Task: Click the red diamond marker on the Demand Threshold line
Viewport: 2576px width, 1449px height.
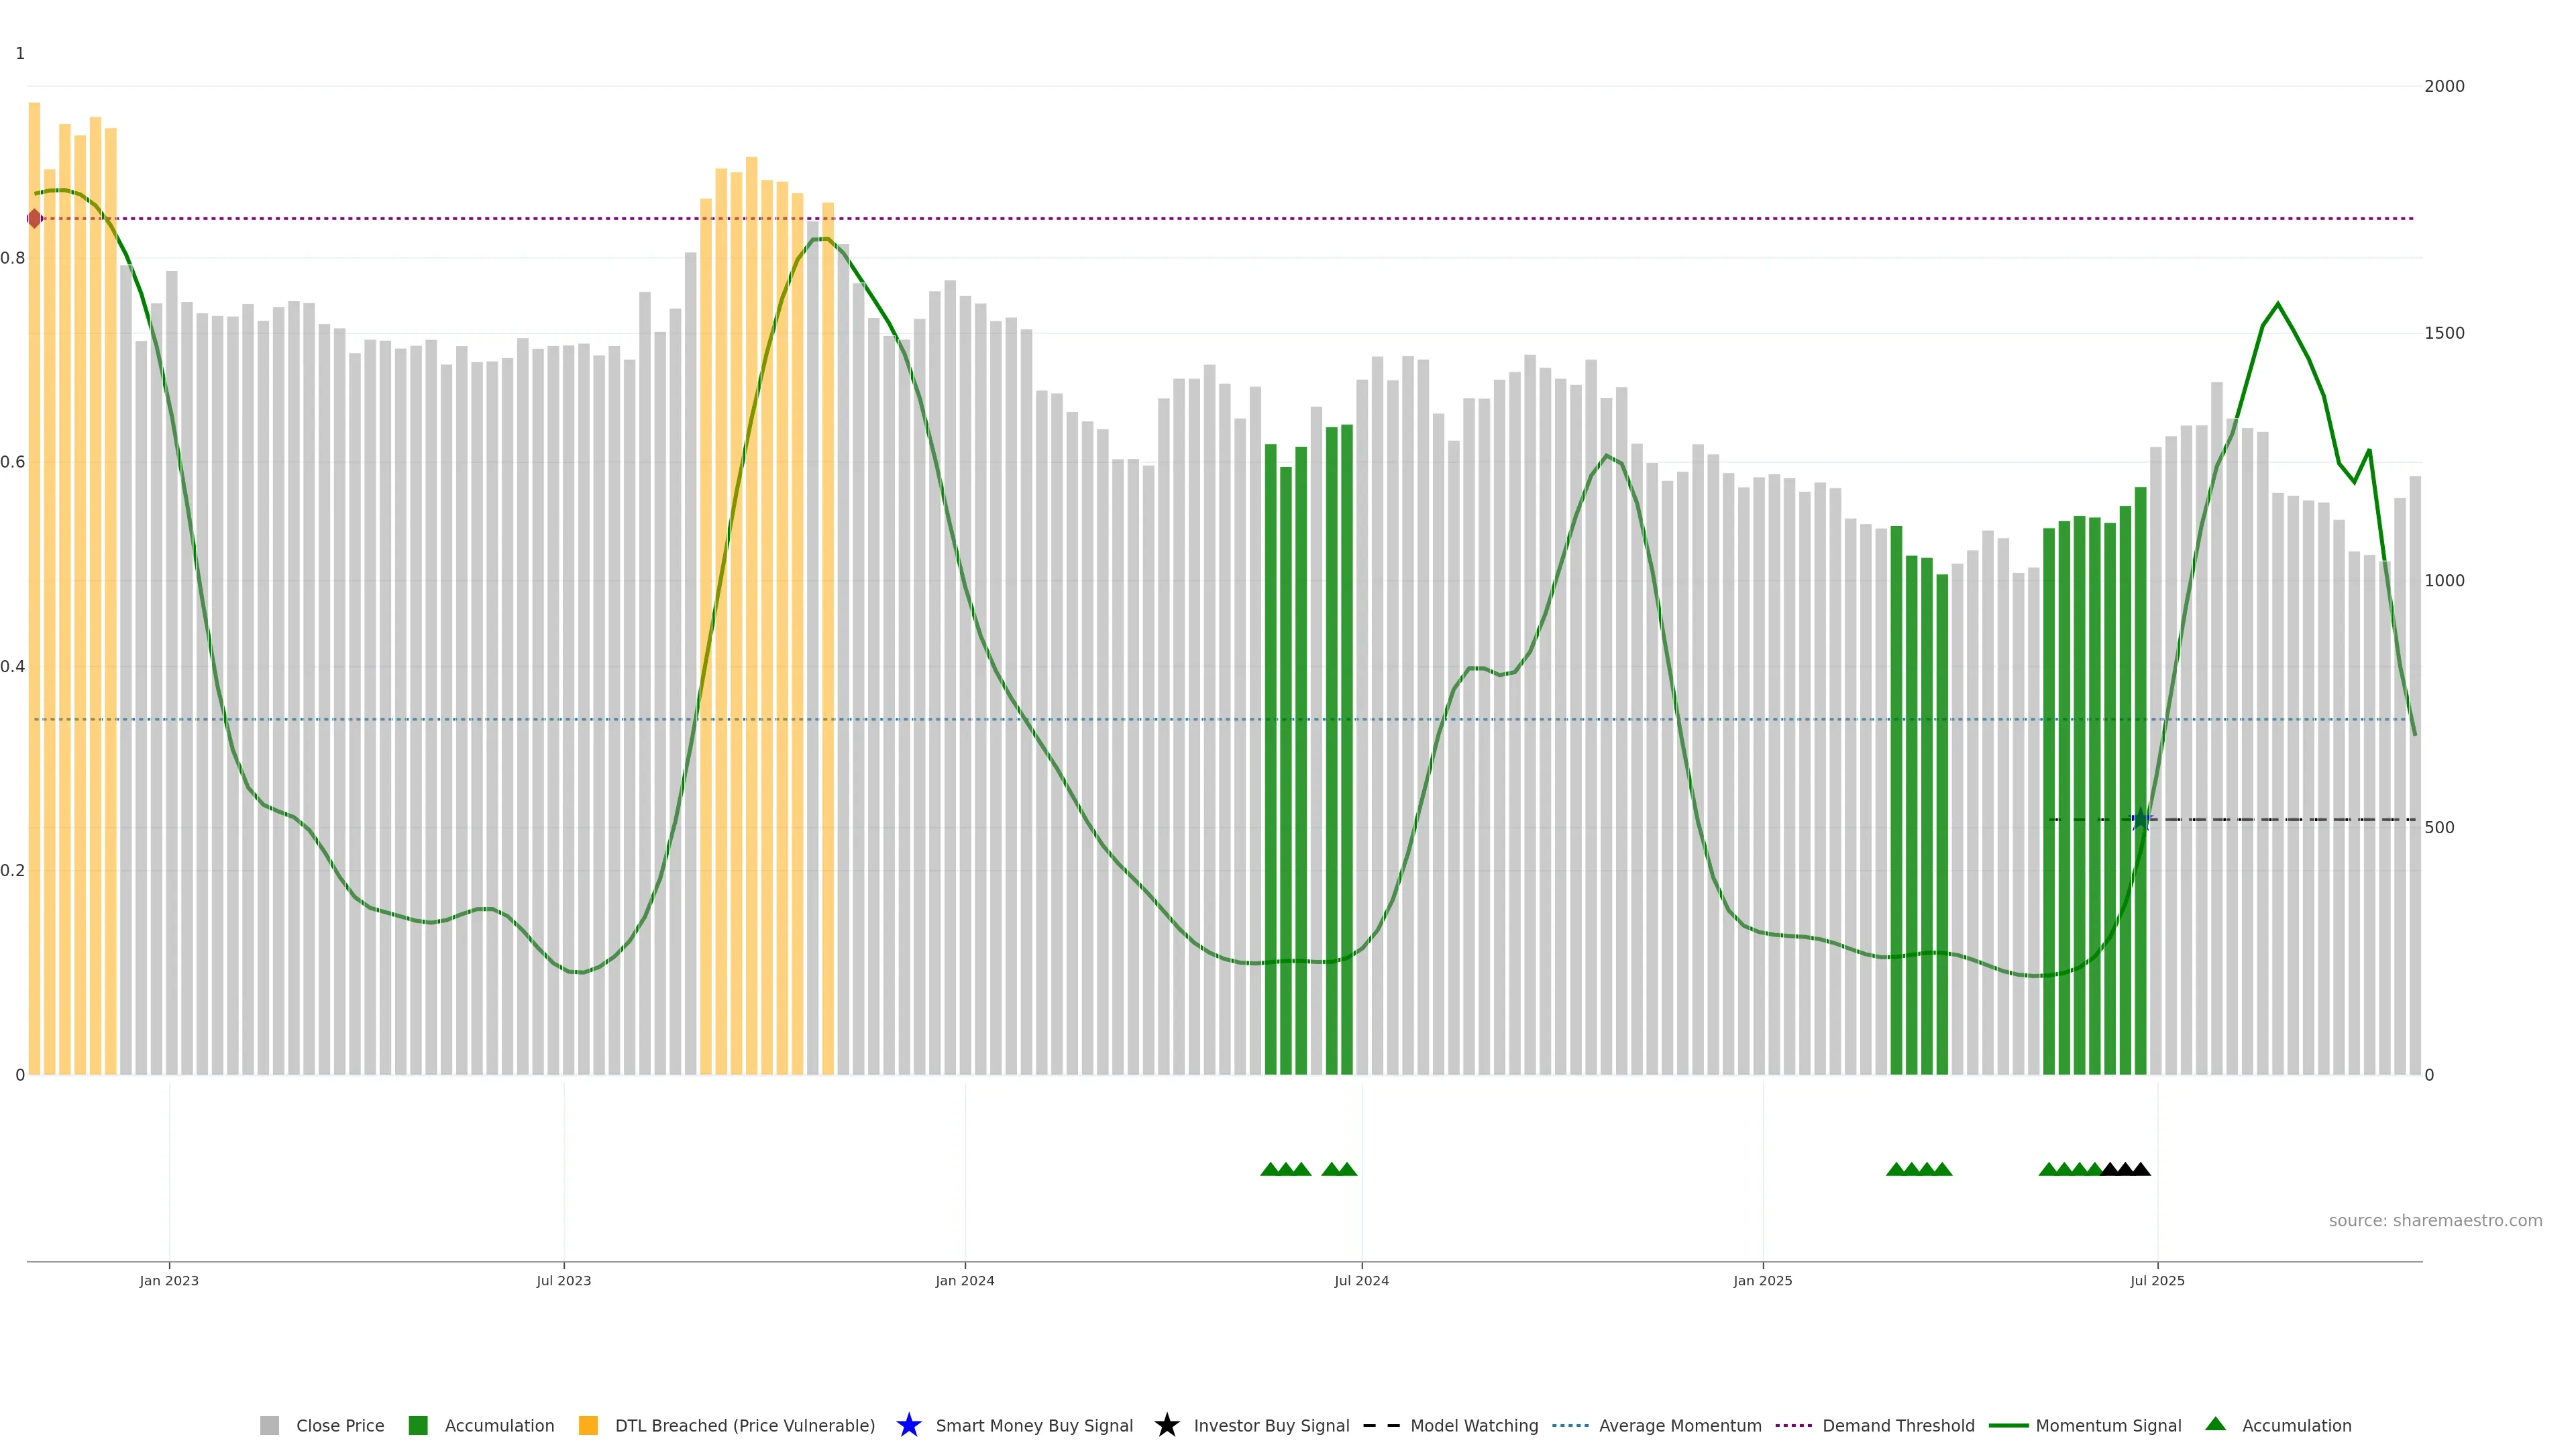Action: pyautogui.click(x=35, y=218)
